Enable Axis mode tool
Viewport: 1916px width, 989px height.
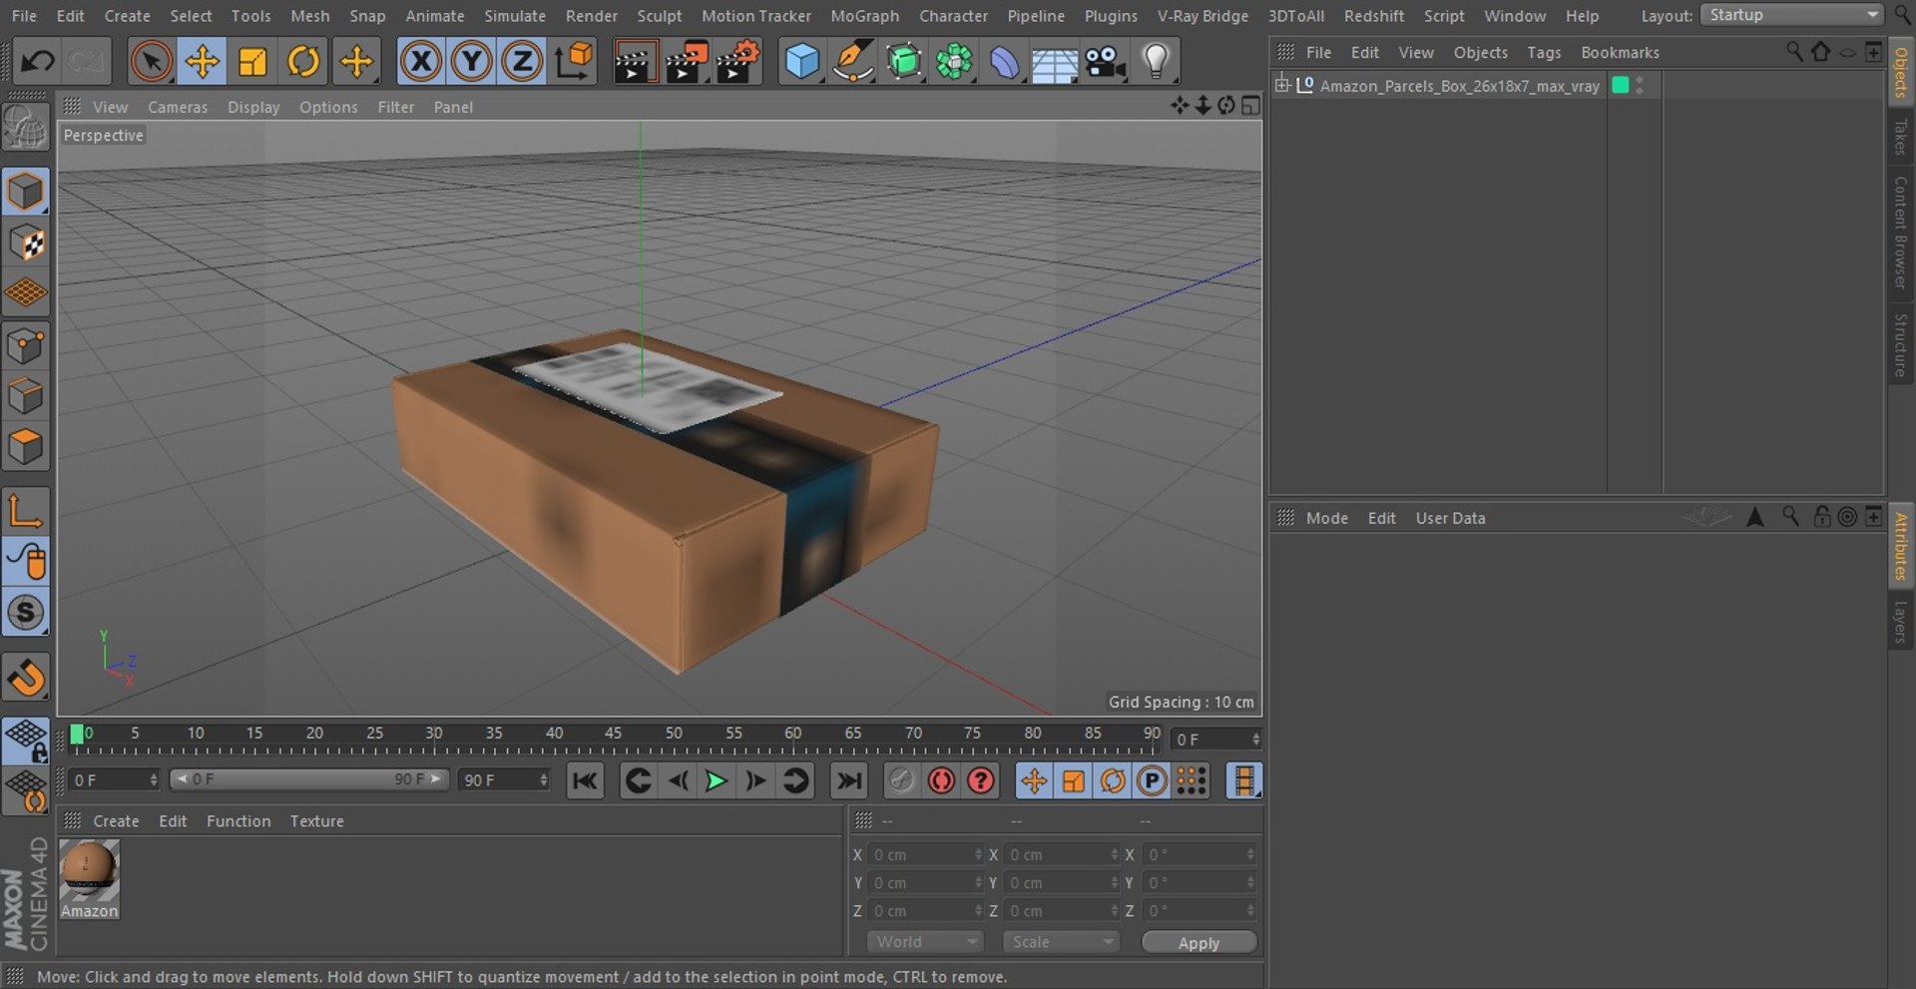click(25, 511)
